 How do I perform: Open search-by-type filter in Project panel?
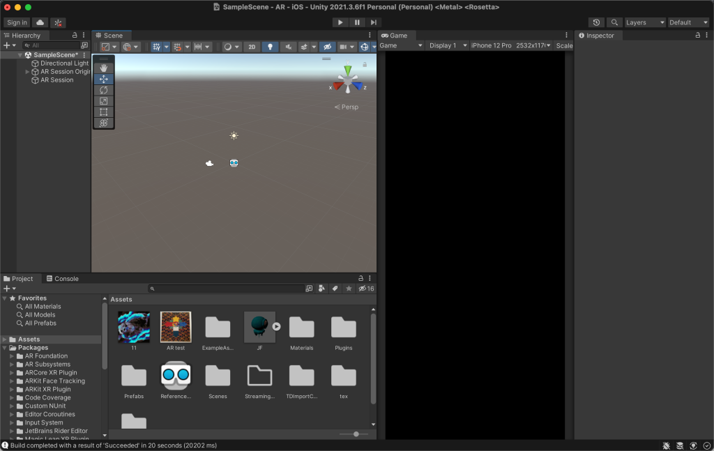click(321, 289)
